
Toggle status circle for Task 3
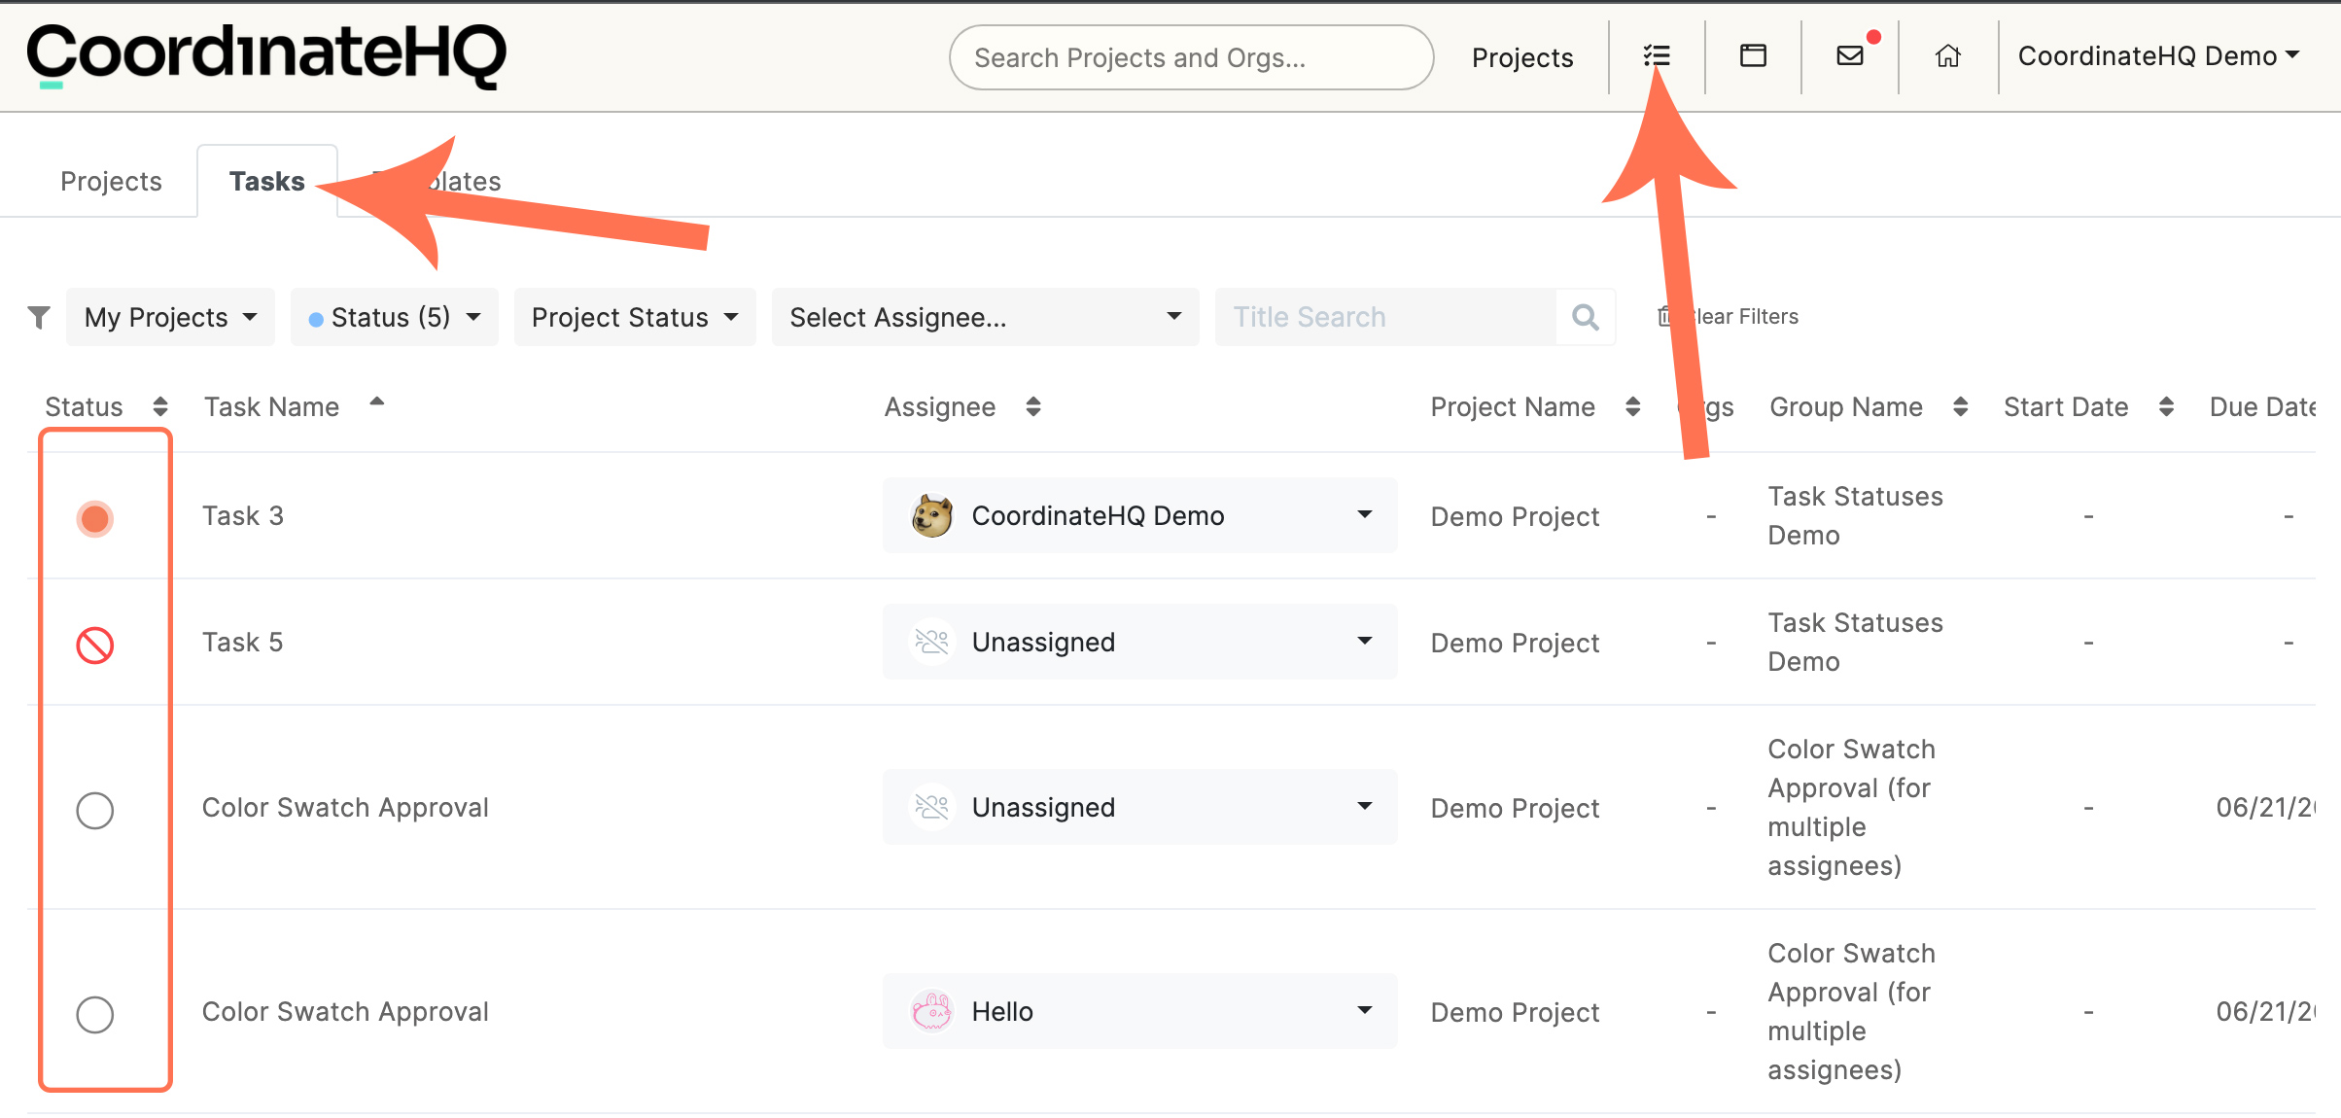(95, 518)
